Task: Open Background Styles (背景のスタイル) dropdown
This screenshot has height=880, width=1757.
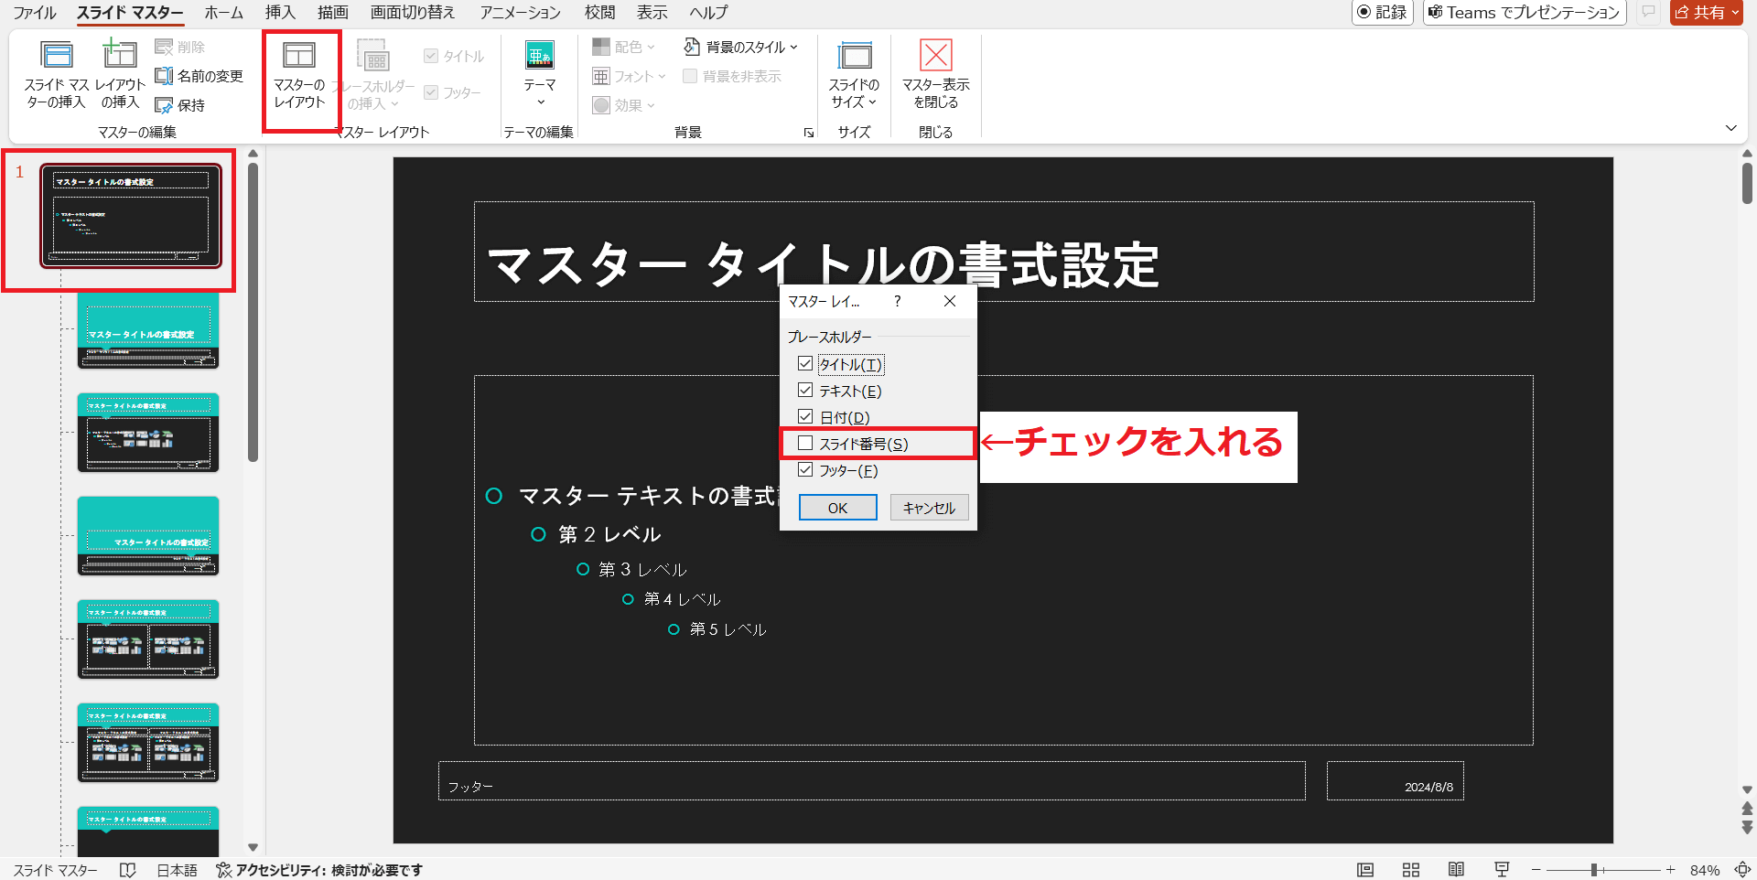Action: (740, 47)
